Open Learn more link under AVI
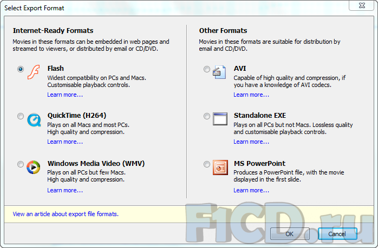 [x=251, y=95]
